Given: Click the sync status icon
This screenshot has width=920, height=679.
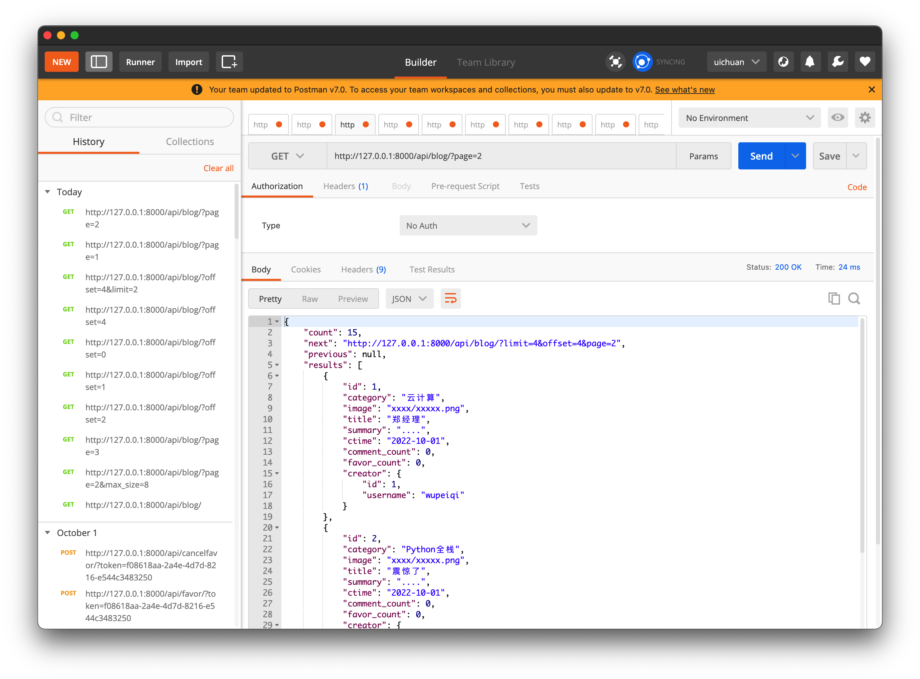Looking at the screenshot, I should (x=642, y=62).
